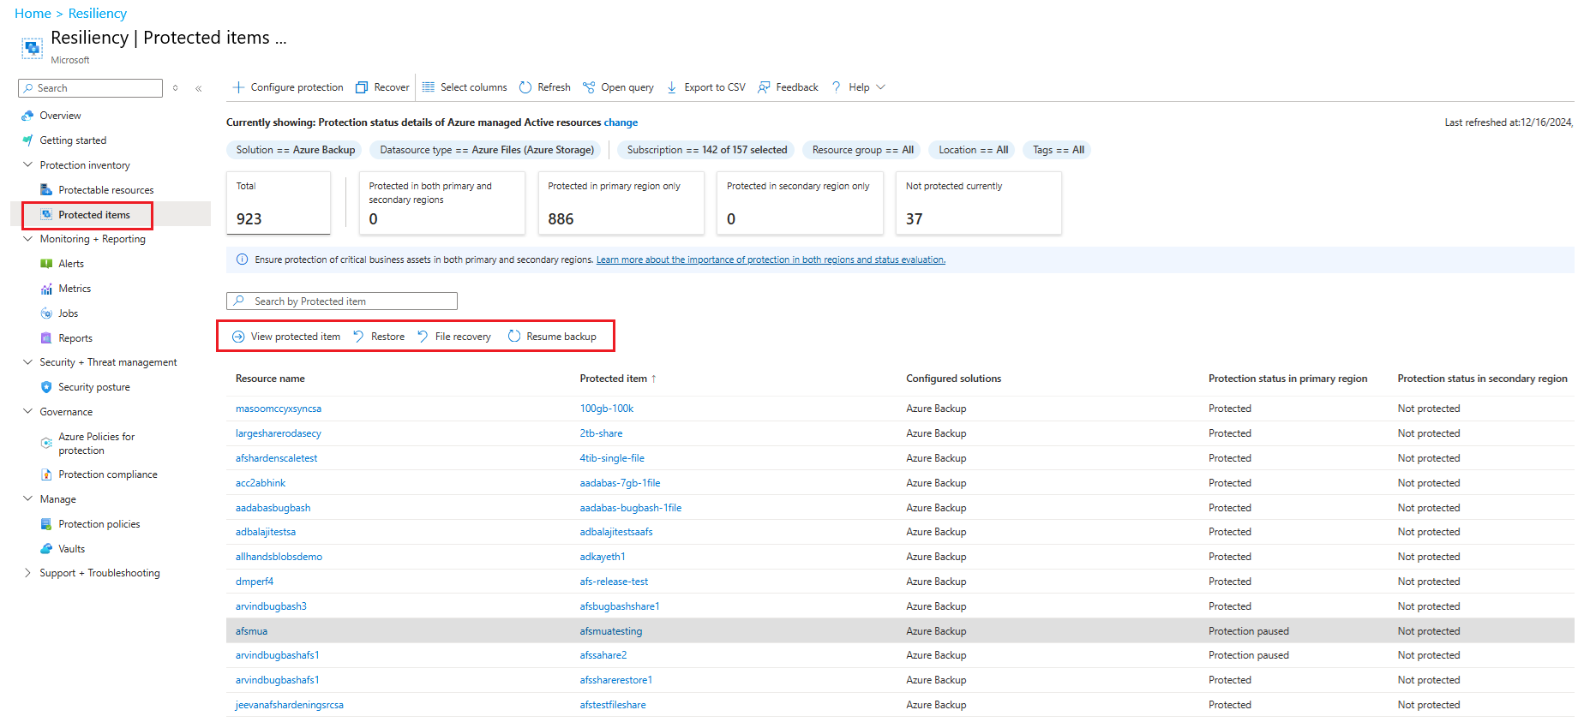Click the File recovery button
The height and width of the screenshot is (722, 1596).
pos(454,337)
